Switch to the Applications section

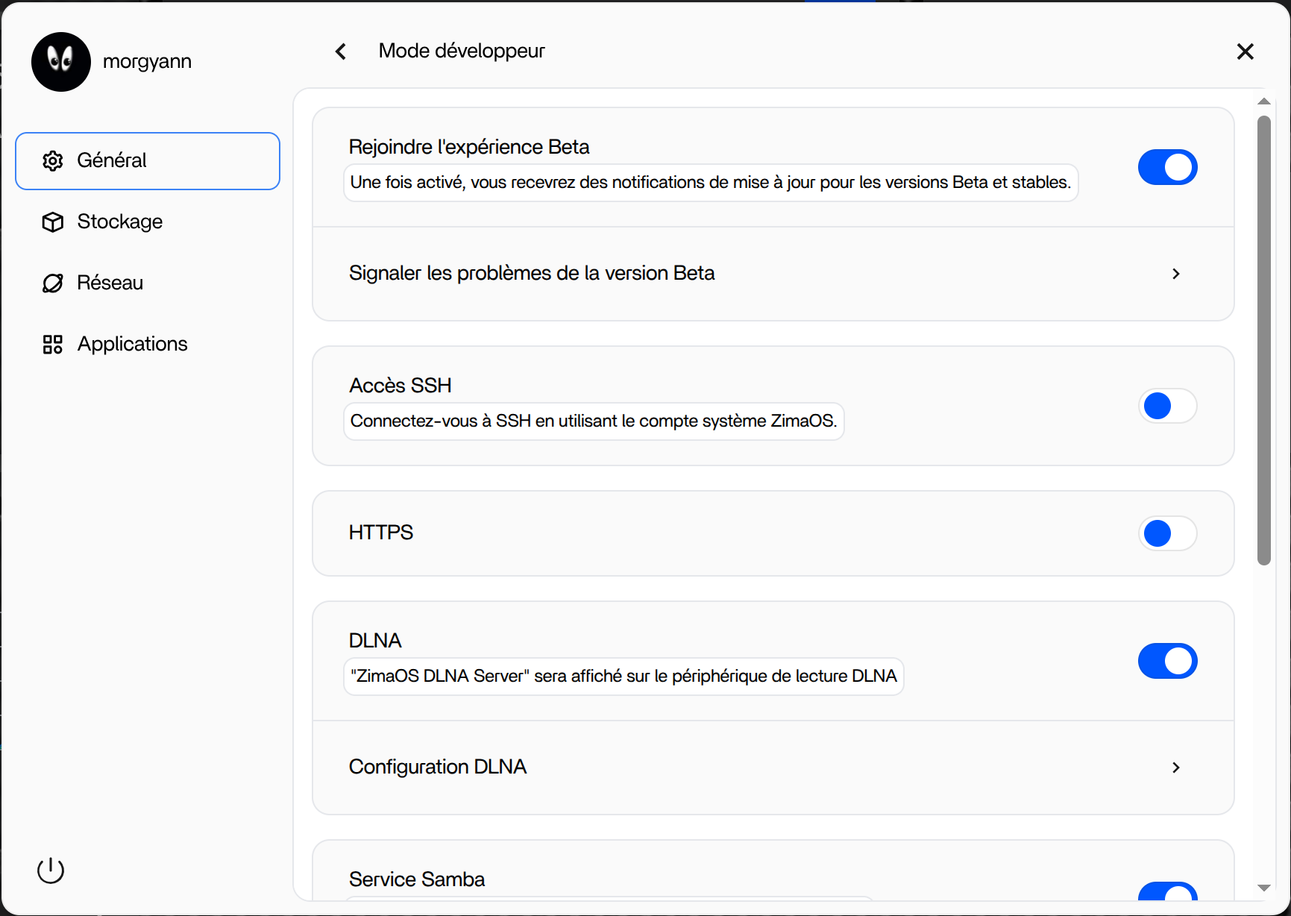pos(148,345)
